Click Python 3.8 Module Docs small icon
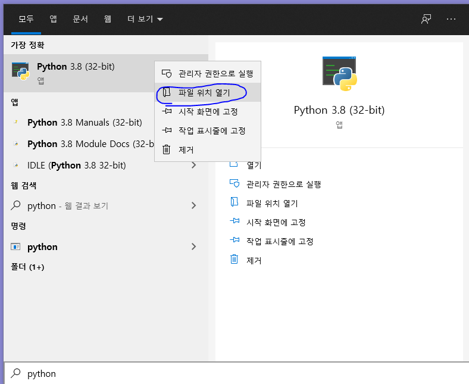Viewport: 469px width, 384px height. tap(16, 143)
